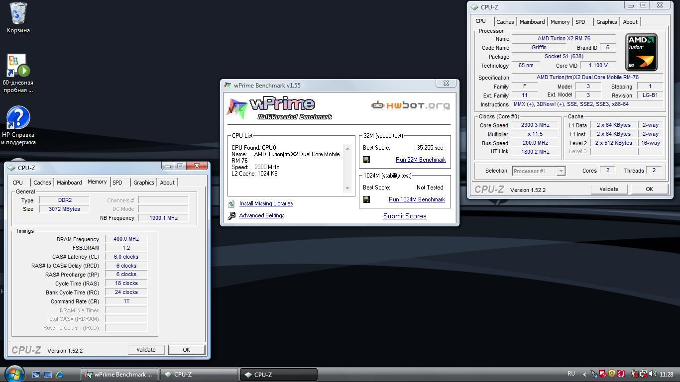Image resolution: width=680 pixels, height=382 pixels.
Task: Click the network connection tray icon
Action: click(x=644, y=374)
